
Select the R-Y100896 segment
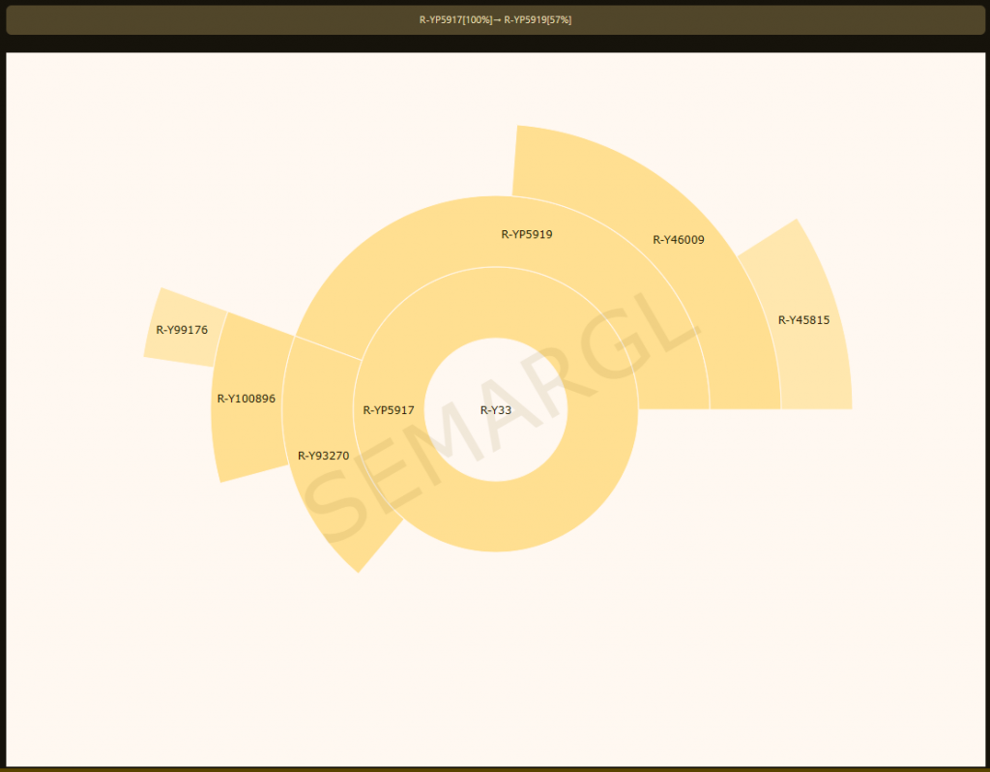246,398
